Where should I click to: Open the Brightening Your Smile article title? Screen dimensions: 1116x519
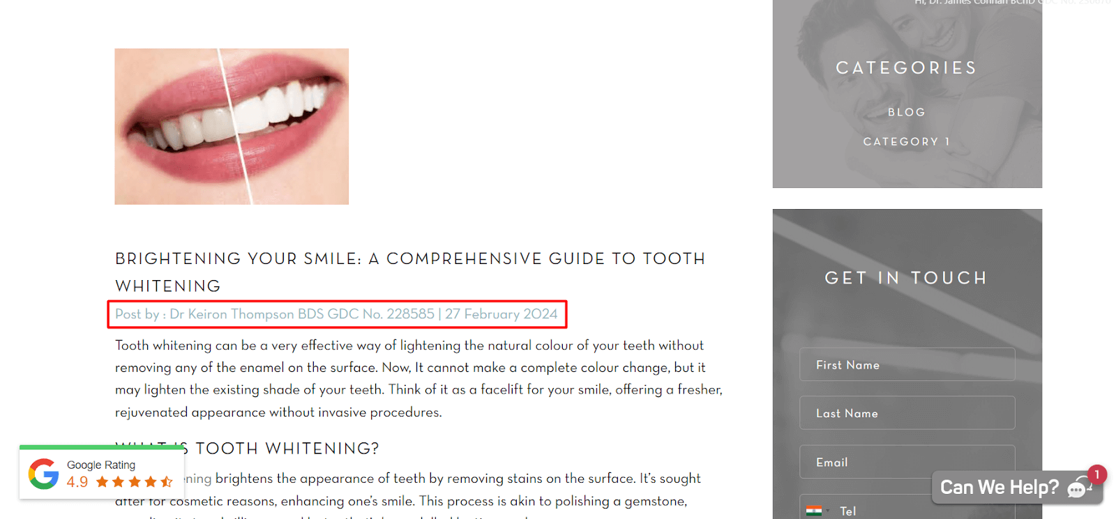tap(410, 272)
